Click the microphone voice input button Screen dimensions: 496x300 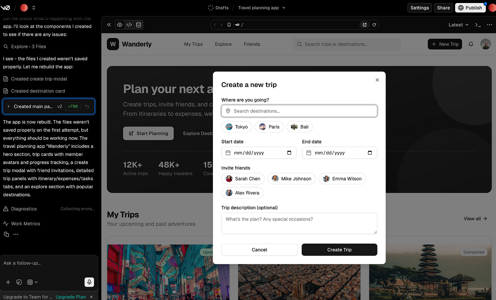click(89, 282)
